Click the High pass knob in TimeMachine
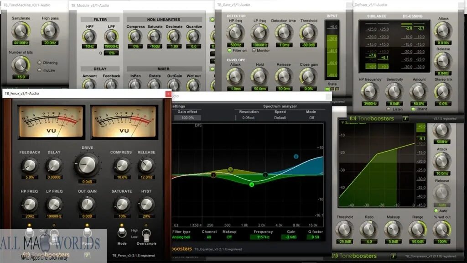The width and height of the screenshot is (467, 263). pyautogui.click(x=50, y=31)
